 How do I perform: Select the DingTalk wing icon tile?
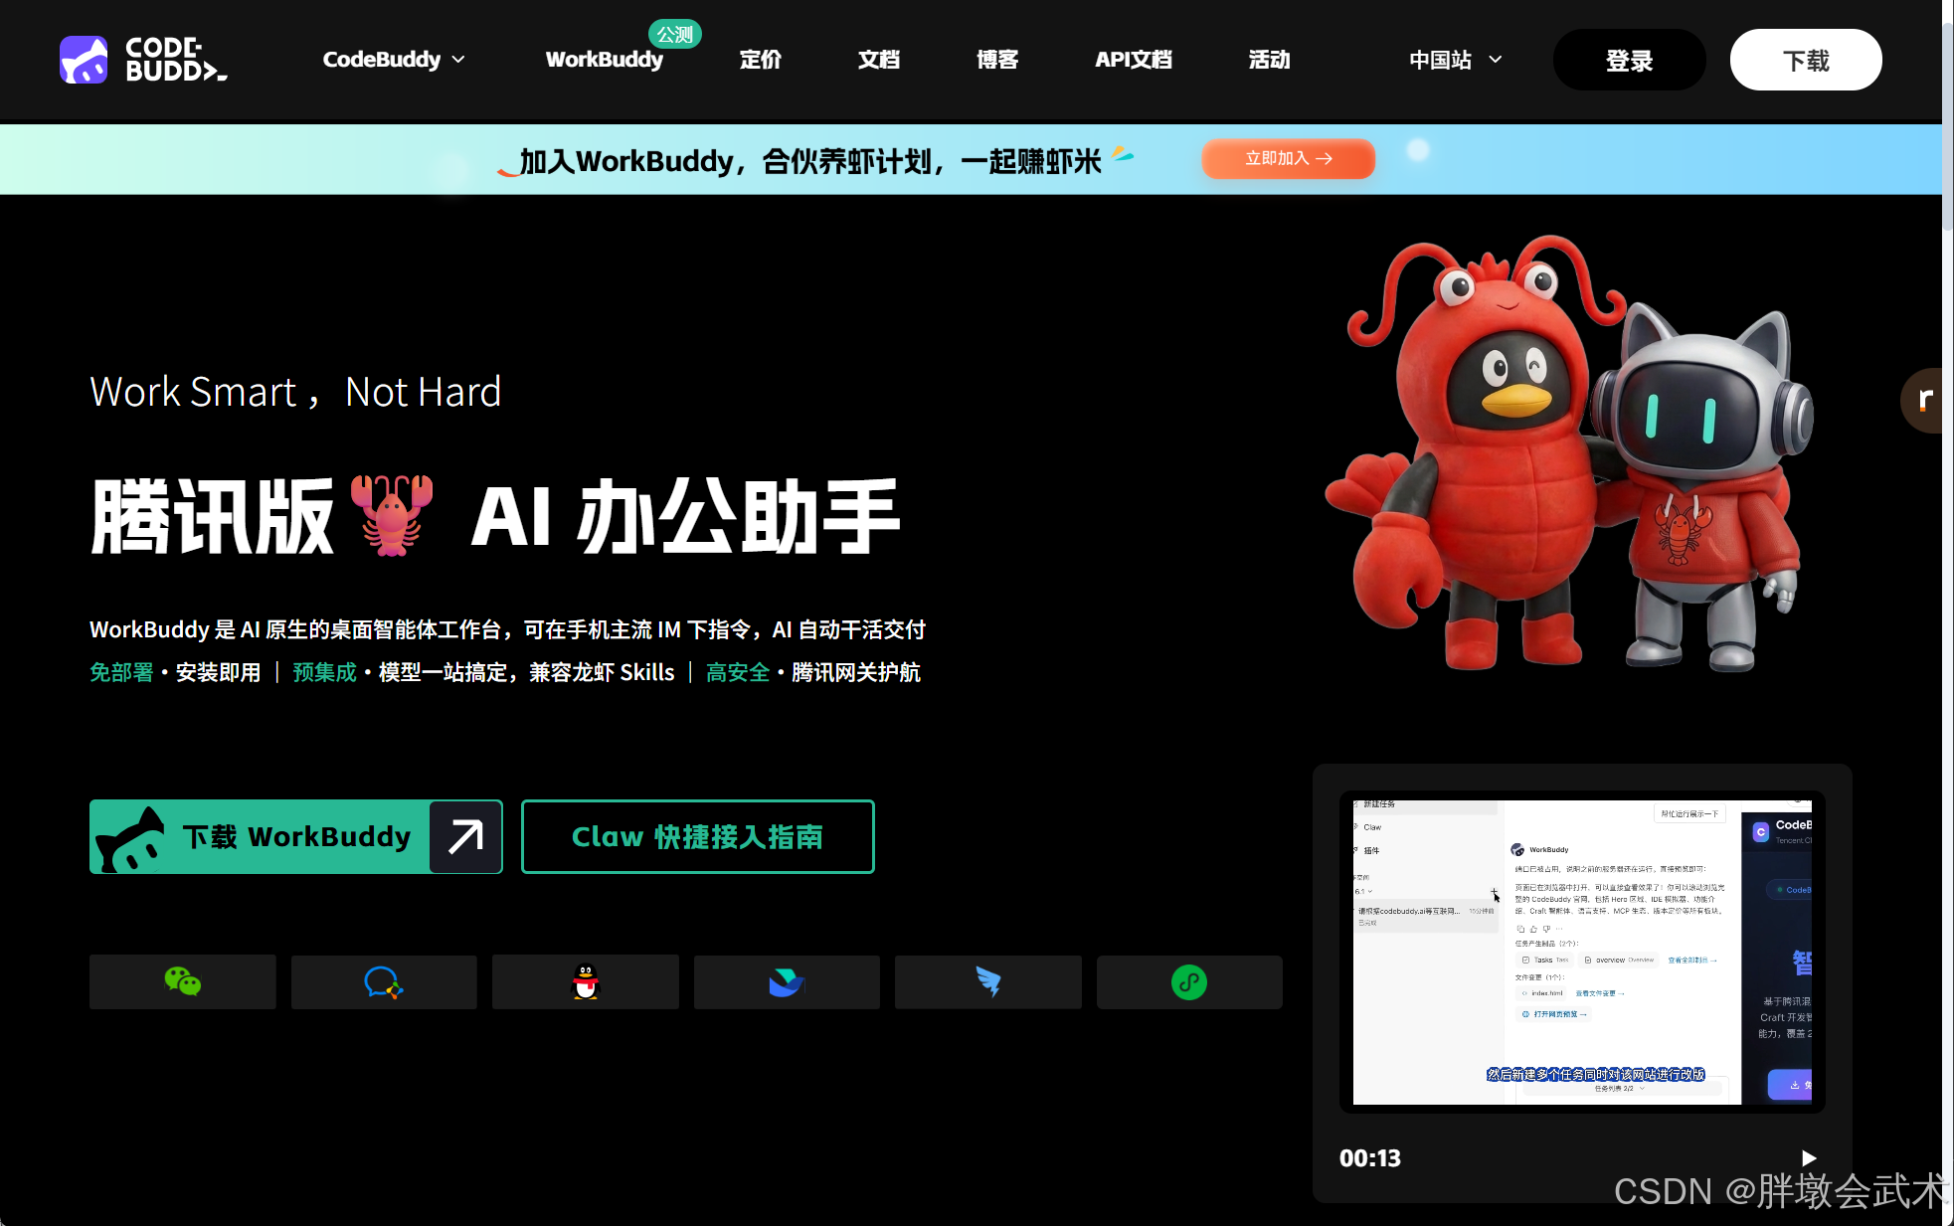click(988, 982)
